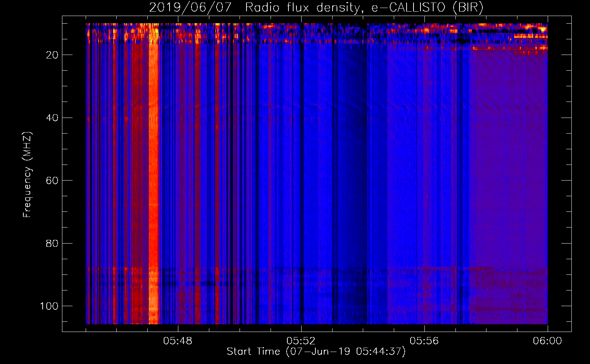This screenshot has height=364, width=590.
Task: Click the 40 MHz frequency tick label
Action: coord(52,118)
